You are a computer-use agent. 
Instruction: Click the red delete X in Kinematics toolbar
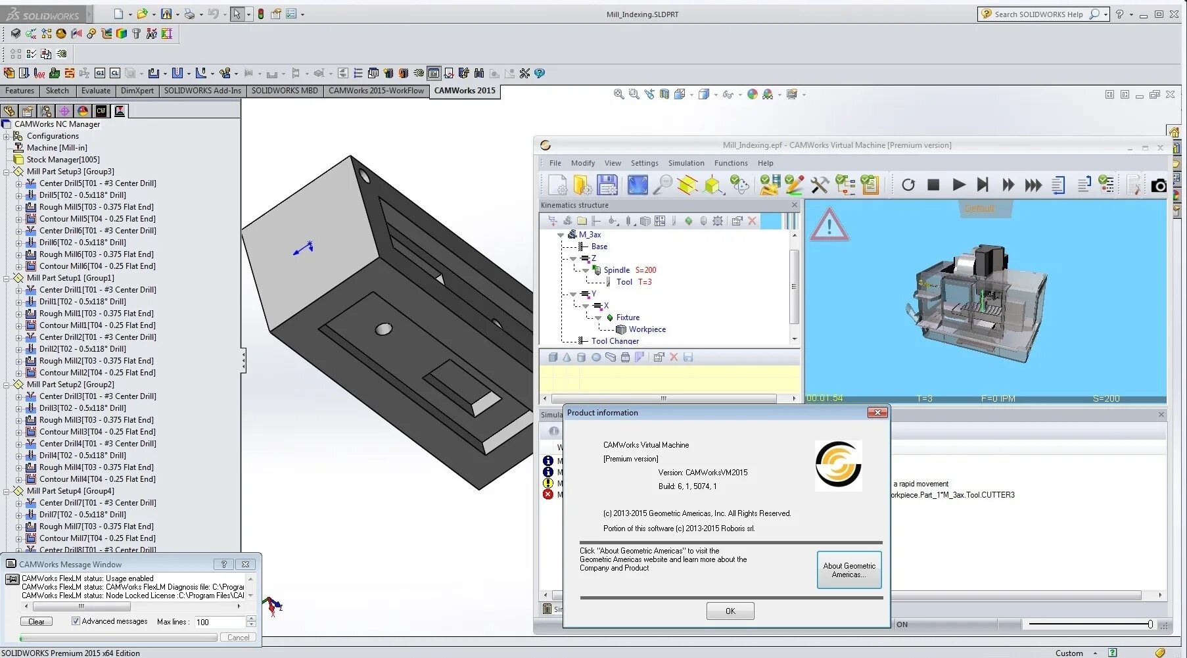753,221
